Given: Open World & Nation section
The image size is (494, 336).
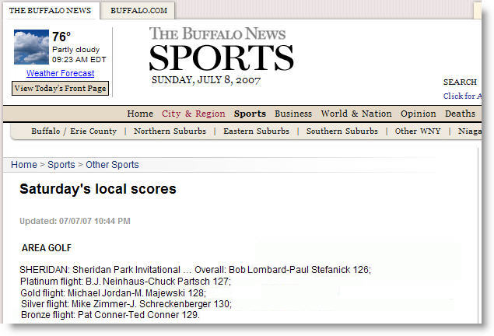Looking at the screenshot, I should 356,114.
